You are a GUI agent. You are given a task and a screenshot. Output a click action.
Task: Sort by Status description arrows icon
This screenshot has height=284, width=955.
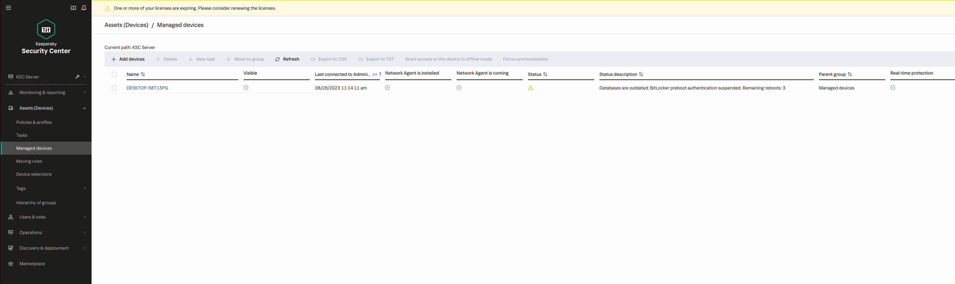pos(641,75)
